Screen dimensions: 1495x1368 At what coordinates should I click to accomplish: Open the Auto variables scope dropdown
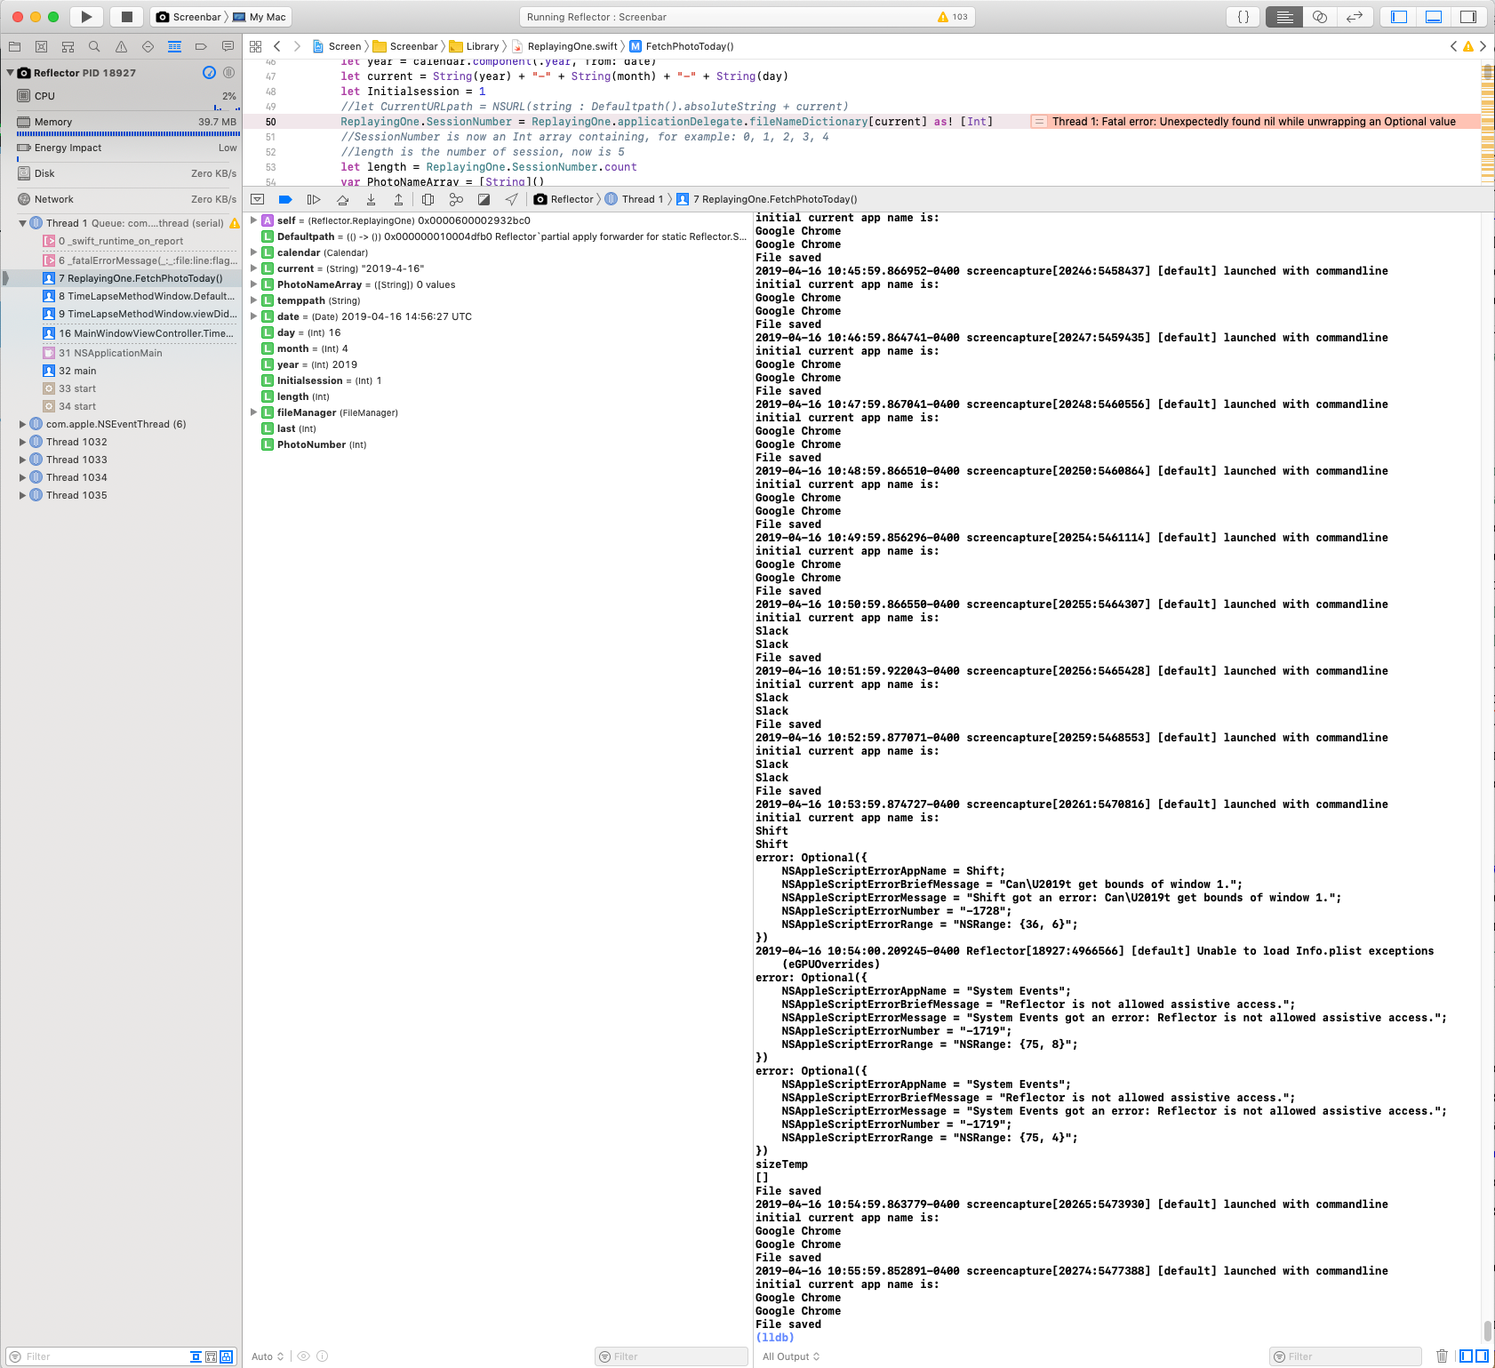pyautogui.click(x=268, y=1356)
